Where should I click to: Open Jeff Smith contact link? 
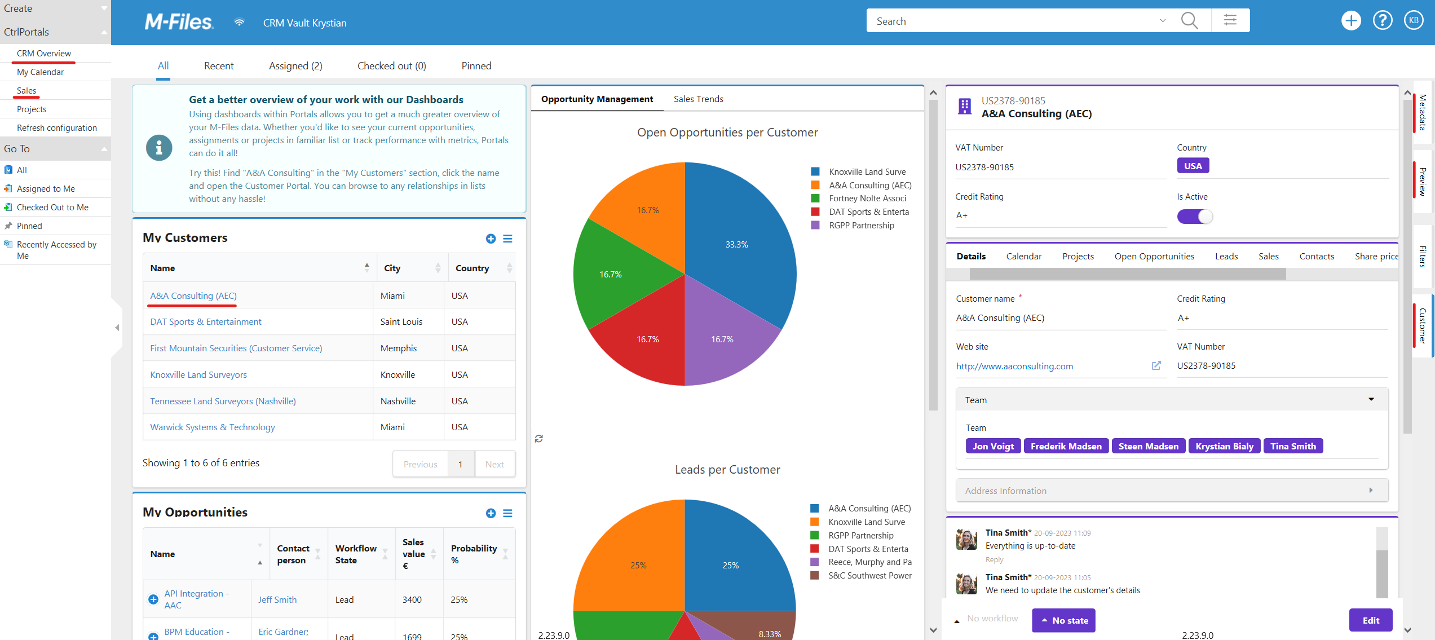tap(277, 599)
